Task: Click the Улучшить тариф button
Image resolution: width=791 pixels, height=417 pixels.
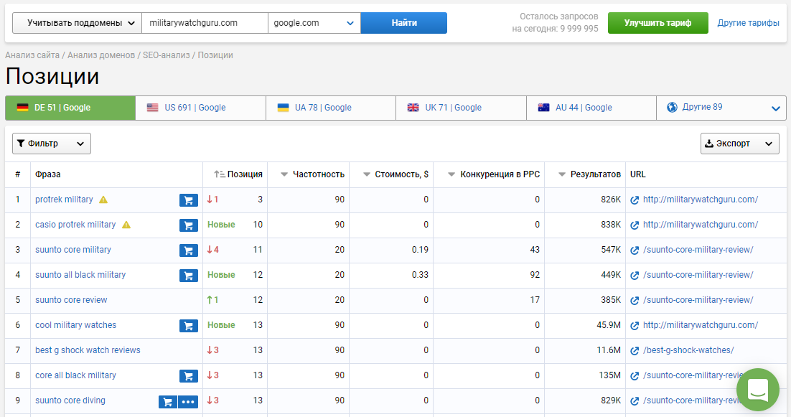Action: [657, 23]
